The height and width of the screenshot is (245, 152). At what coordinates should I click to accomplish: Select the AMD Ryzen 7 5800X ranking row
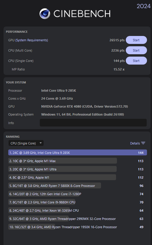click(77, 186)
